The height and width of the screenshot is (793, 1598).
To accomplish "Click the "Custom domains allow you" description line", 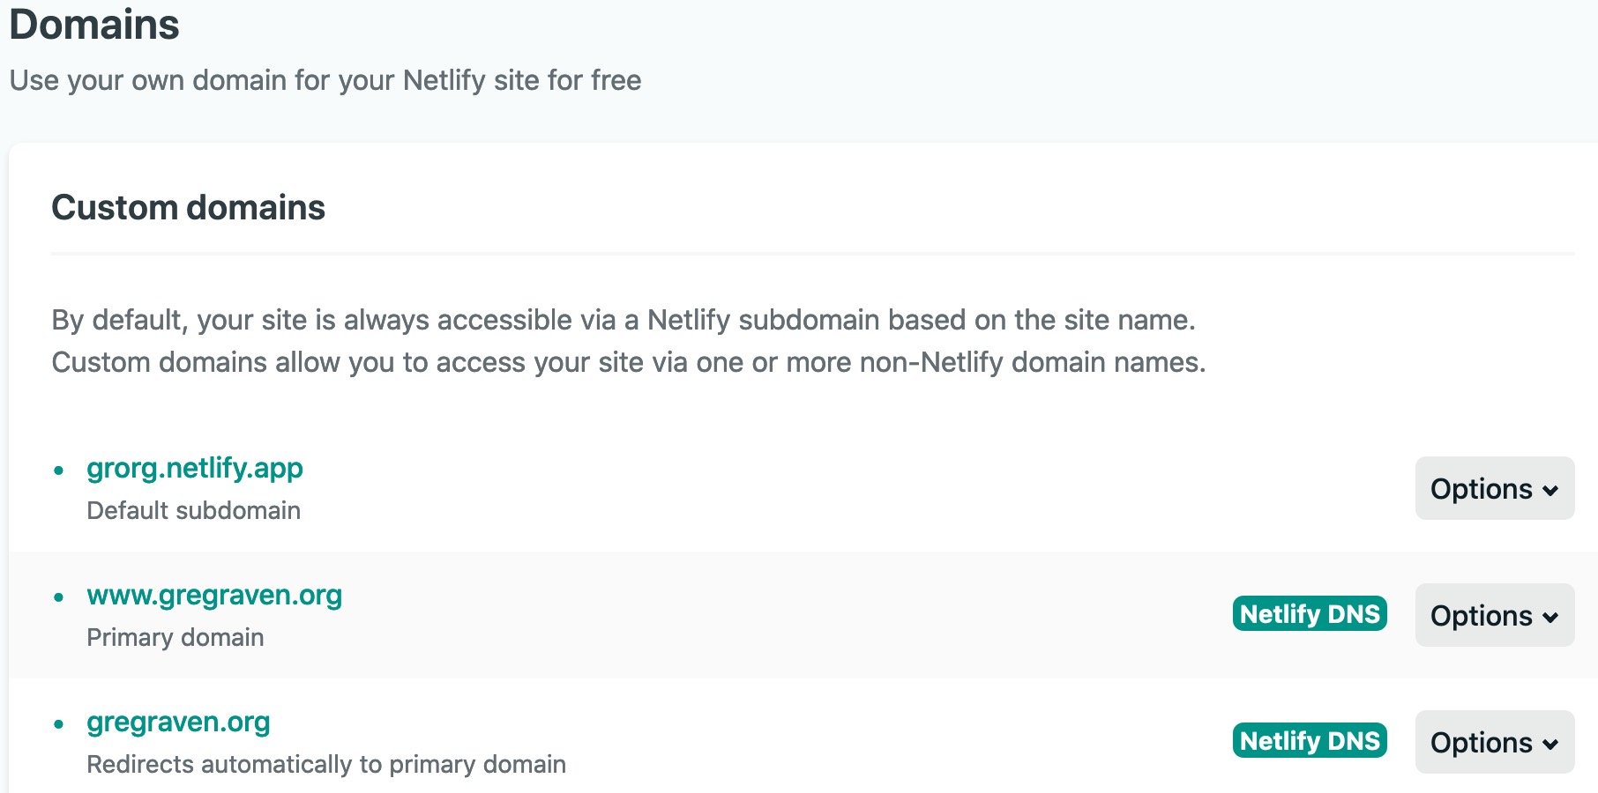I will 628,362.
